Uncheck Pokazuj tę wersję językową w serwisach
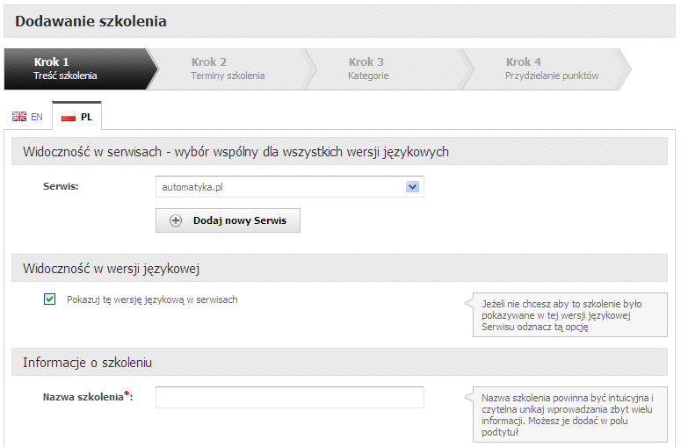 click(49, 299)
